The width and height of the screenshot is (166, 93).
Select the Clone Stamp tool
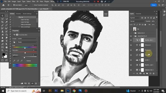coord(2,32)
